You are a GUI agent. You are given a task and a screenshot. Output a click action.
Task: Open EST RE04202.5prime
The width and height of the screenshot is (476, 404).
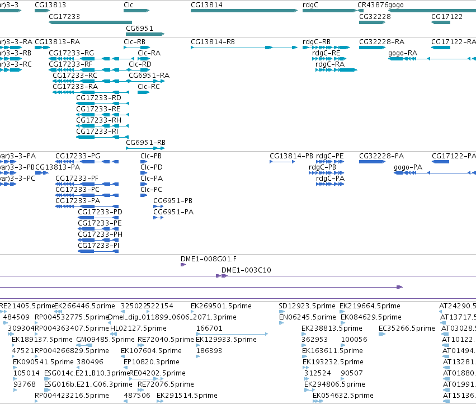pos(158,373)
